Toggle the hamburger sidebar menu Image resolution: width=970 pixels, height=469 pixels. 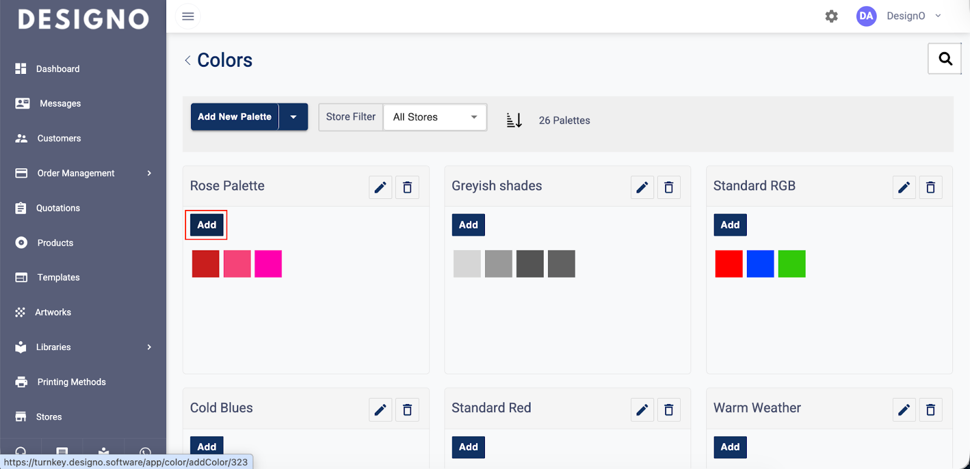pos(188,16)
